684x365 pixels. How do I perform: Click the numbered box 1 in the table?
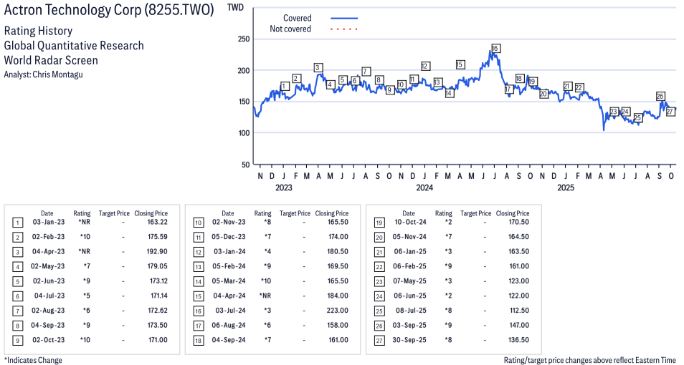point(17,223)
